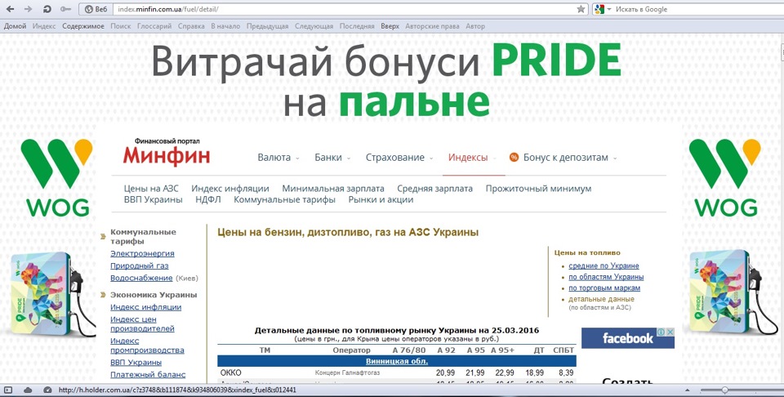Viewport: 784px width, 397px height.
Task: Open 'Индекс инфляции' in the left sidebar
Action: click(x=145, y=307)
